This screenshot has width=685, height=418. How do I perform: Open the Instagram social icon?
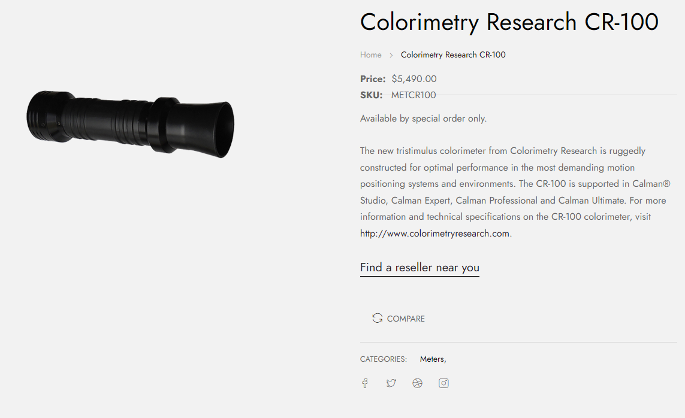coord(443,383)
